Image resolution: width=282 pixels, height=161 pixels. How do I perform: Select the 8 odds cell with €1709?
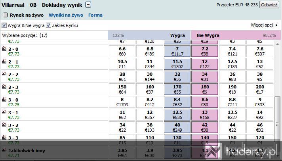(x=122, y=102)
